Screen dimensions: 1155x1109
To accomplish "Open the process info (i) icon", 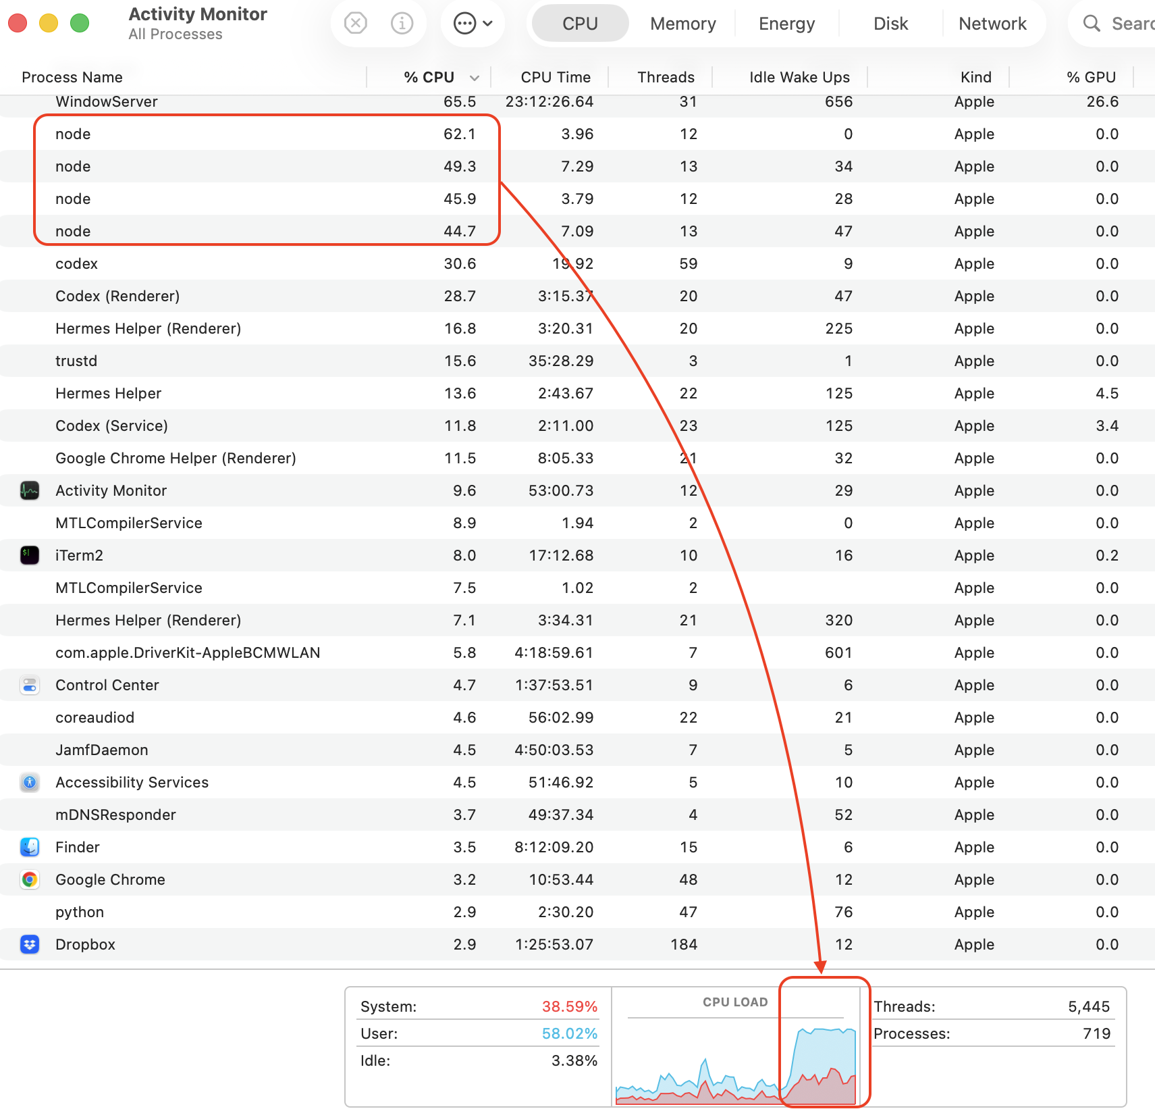I will coord(402,24).
